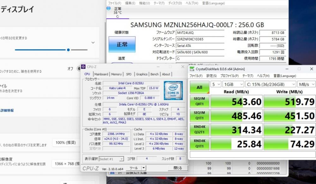Open the Graphics tab in CPU-Z
316x184 pixels.
[x=142, y=74]
